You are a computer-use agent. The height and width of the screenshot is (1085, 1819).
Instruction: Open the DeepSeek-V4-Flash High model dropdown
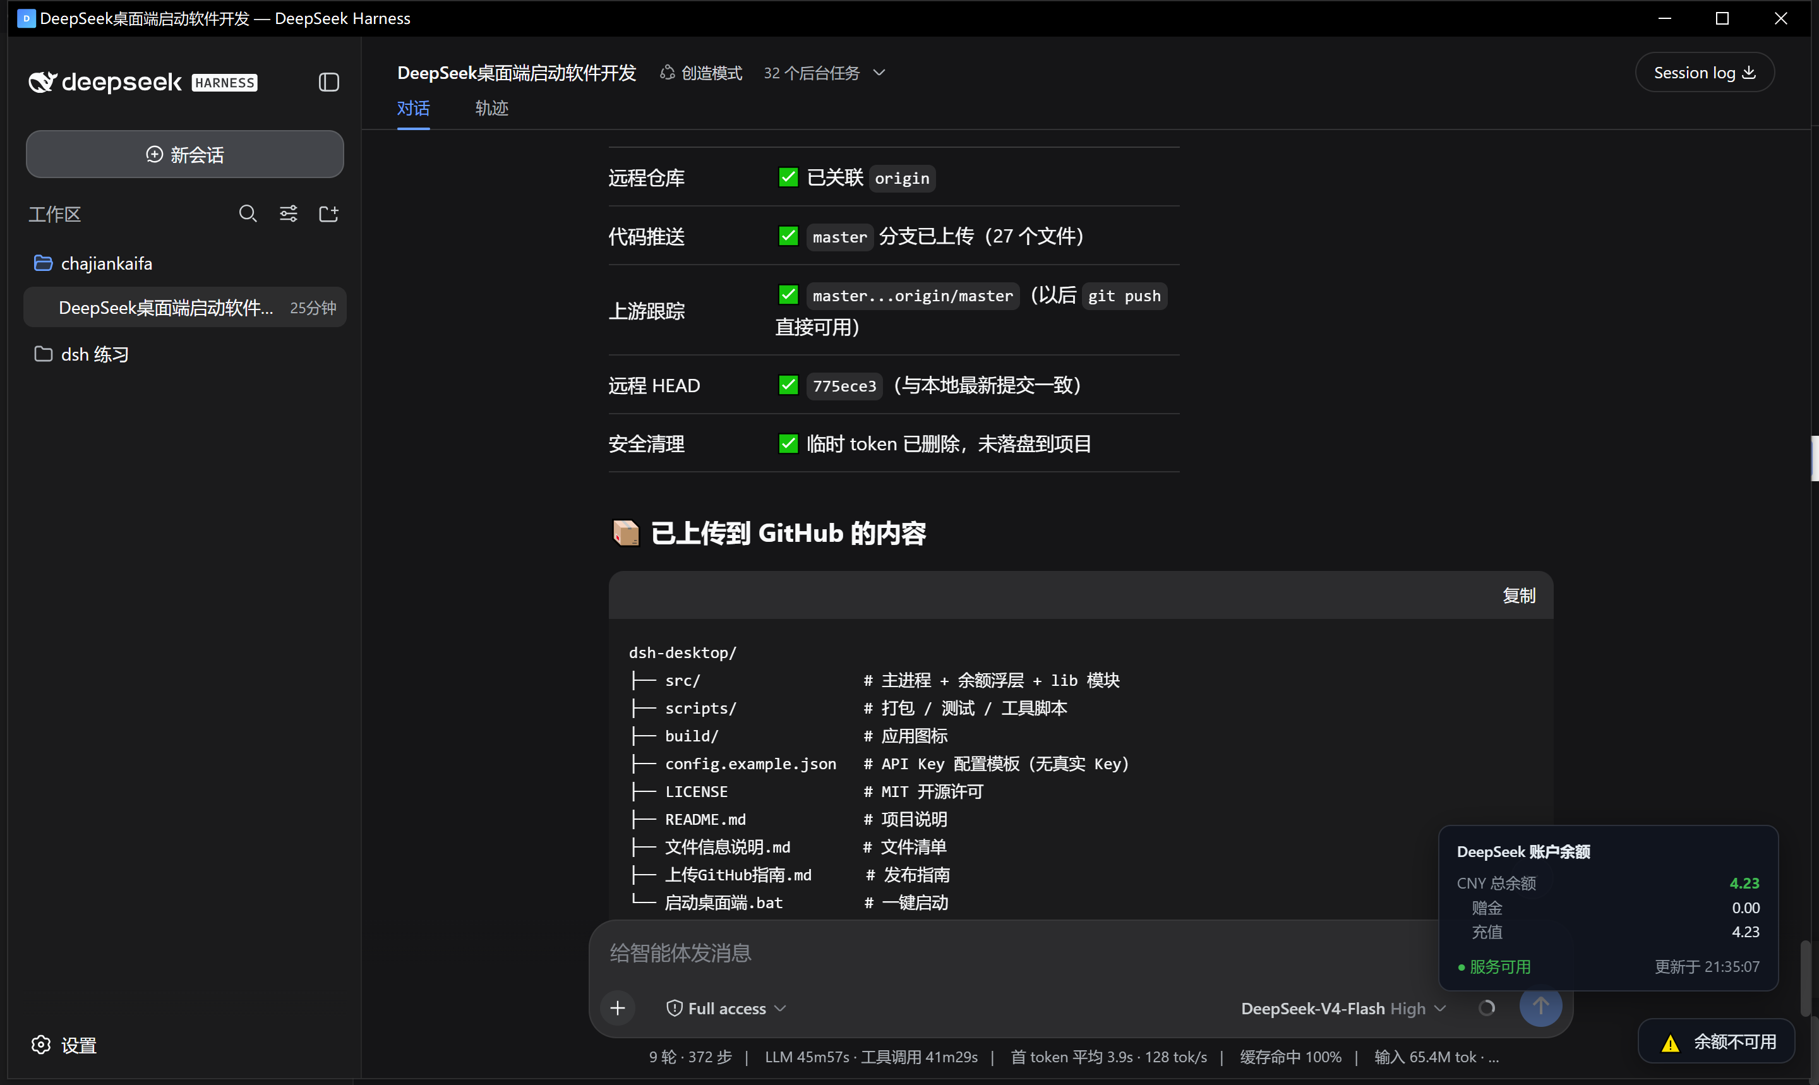1343,1008
